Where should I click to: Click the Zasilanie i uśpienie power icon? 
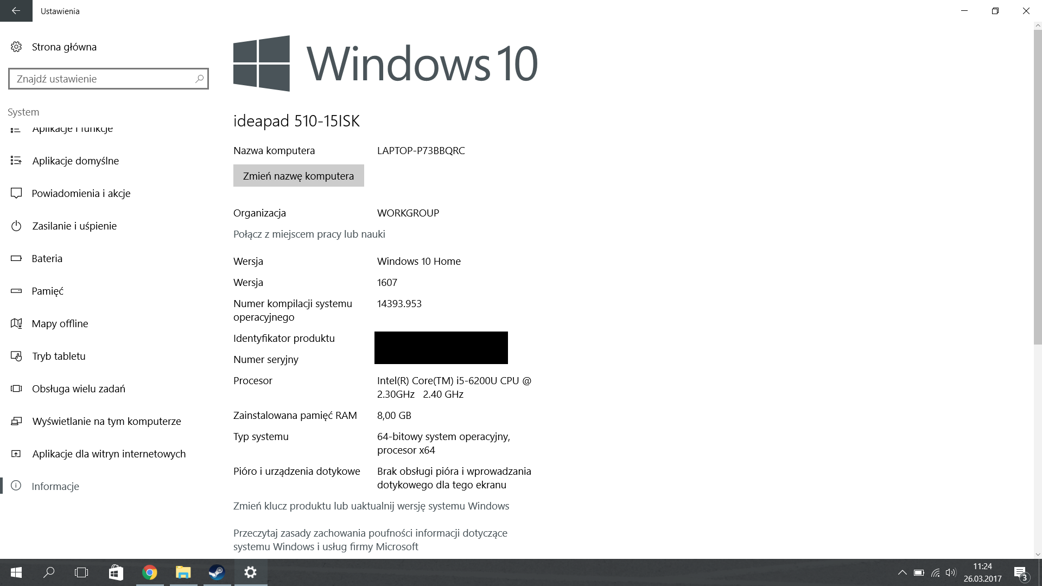(16, 226)
